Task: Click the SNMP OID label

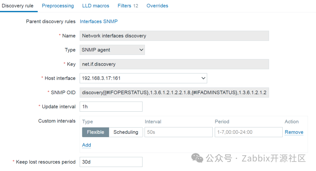Action: [63, 92]
